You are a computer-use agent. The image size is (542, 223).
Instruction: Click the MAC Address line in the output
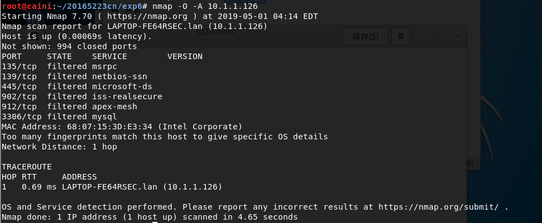pos(122,127)
